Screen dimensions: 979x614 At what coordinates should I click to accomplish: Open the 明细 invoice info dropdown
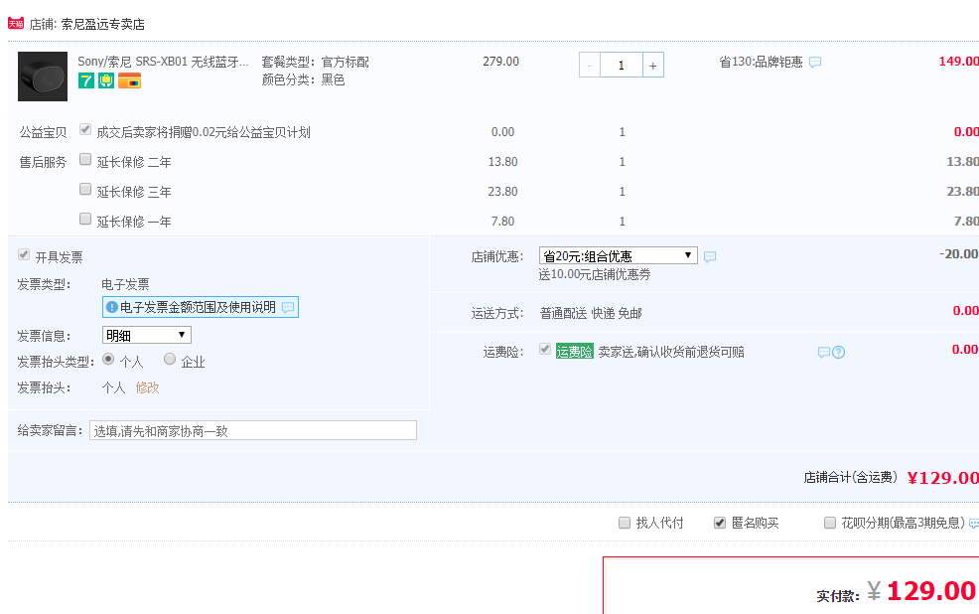(147, 336)
